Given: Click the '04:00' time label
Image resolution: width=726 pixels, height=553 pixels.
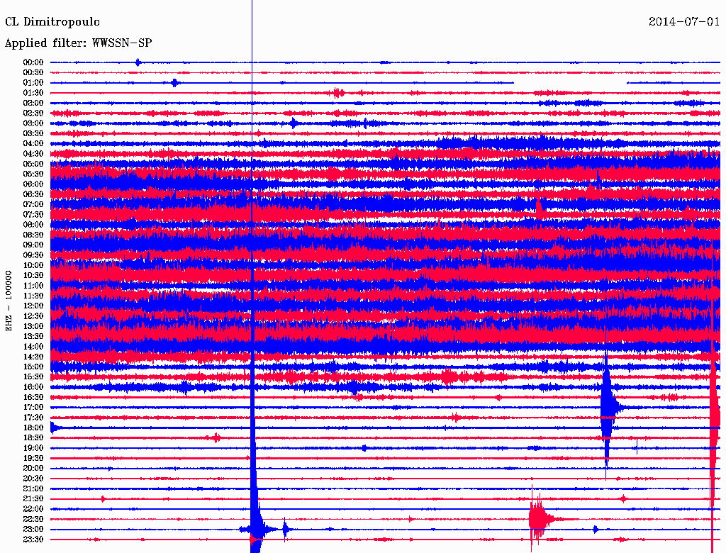Looking at the screenshot, I should (33, 144).
